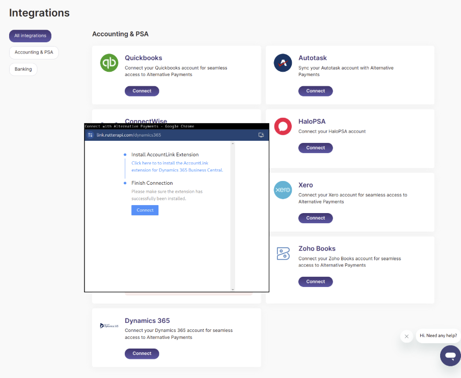Click the Zoho Books logo icon
This screenshot has width=461, height=378.
point(283,253)
